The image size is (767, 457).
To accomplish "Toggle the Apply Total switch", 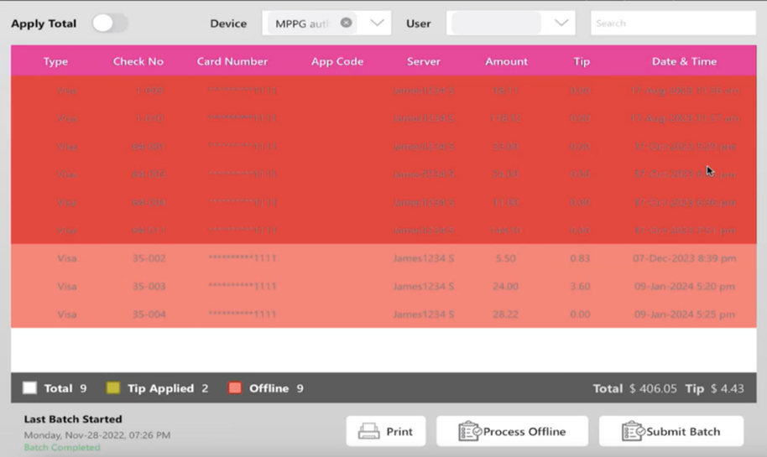I will pyautogui.click(x=109, y=23).
